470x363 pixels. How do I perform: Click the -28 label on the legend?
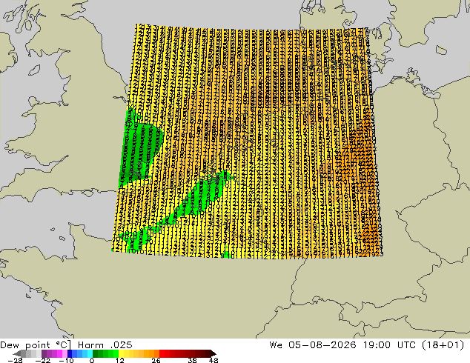click(15, 361)
